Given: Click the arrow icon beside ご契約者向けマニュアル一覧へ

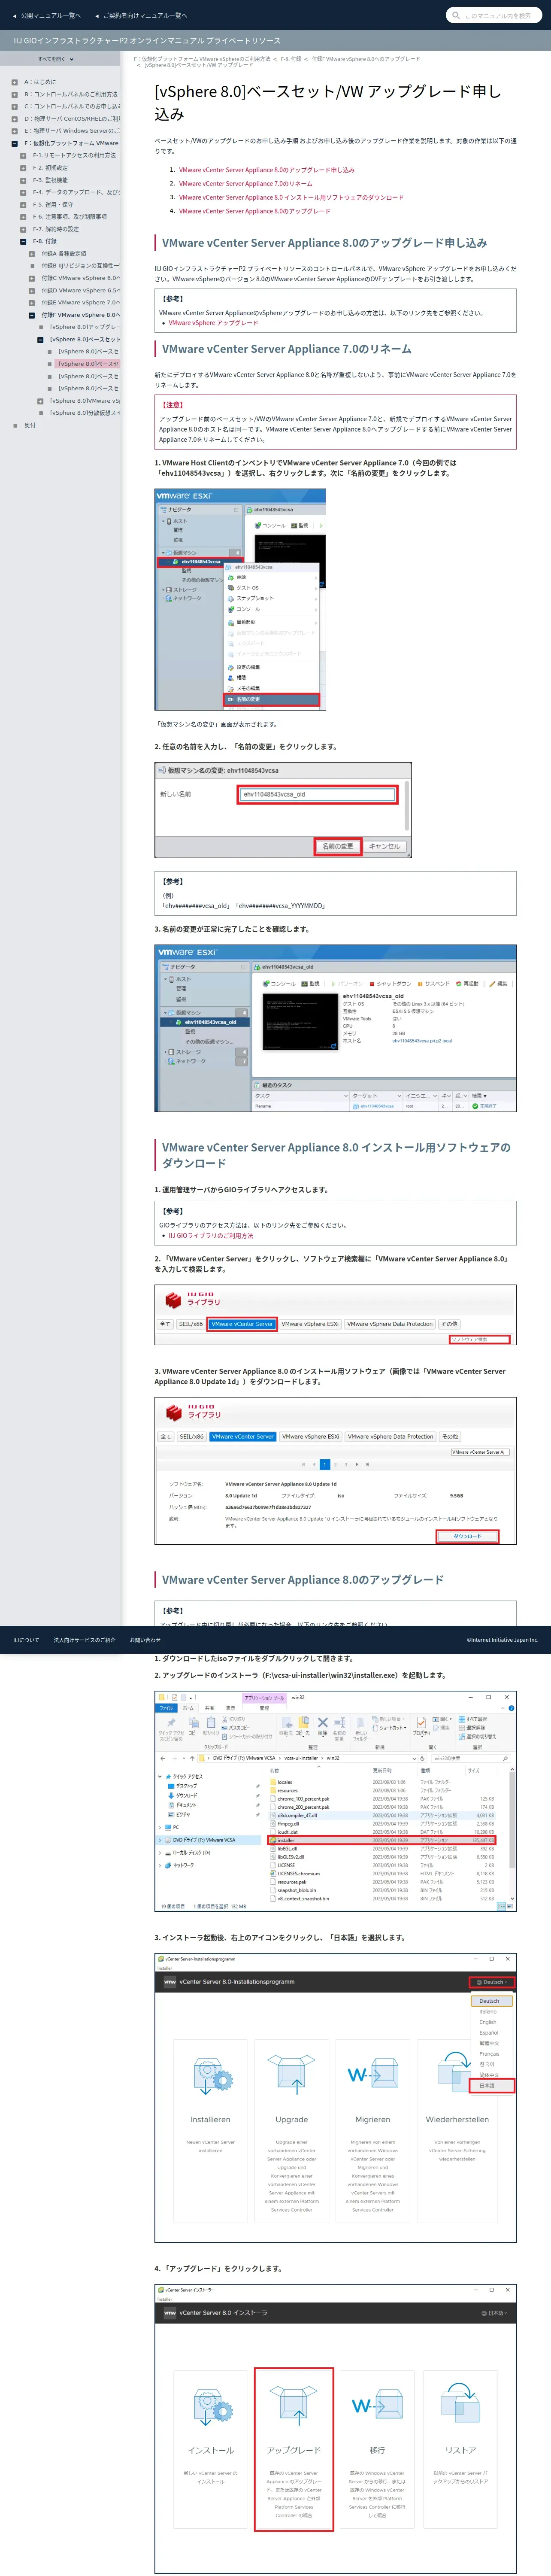Looking at the screenshot, I should click(97, 16).
